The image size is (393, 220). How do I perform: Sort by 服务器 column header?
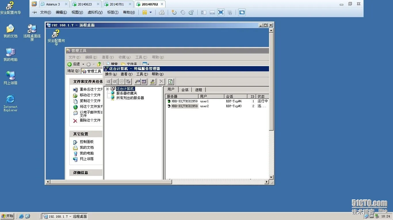tap(182, 96)
